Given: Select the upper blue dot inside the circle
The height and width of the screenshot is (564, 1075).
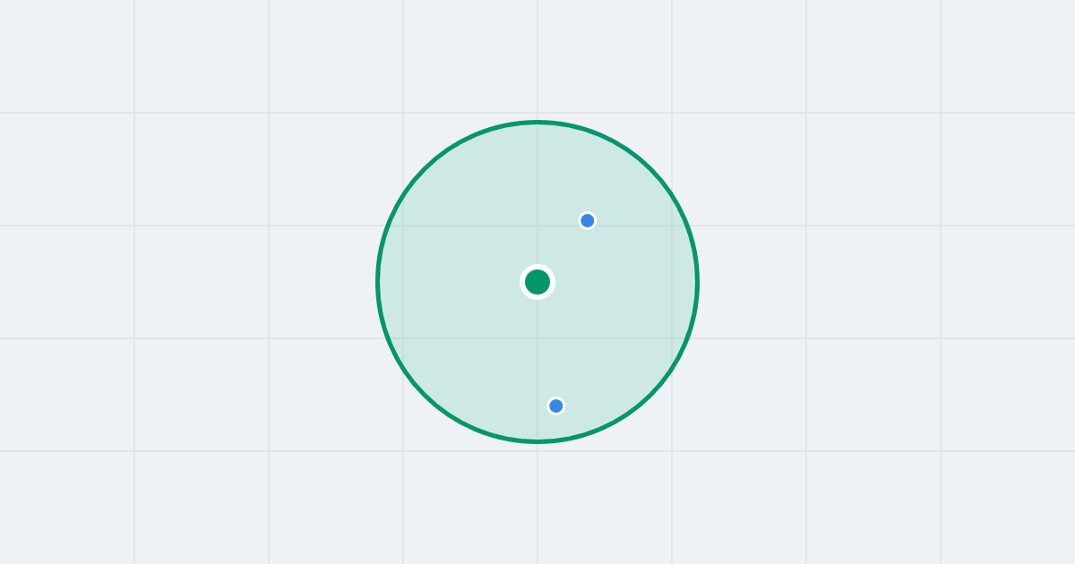Looking at the screenshot, I should point(588,220).
